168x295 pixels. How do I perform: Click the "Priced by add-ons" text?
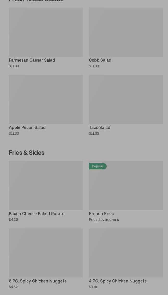click(x=104, y=220)
